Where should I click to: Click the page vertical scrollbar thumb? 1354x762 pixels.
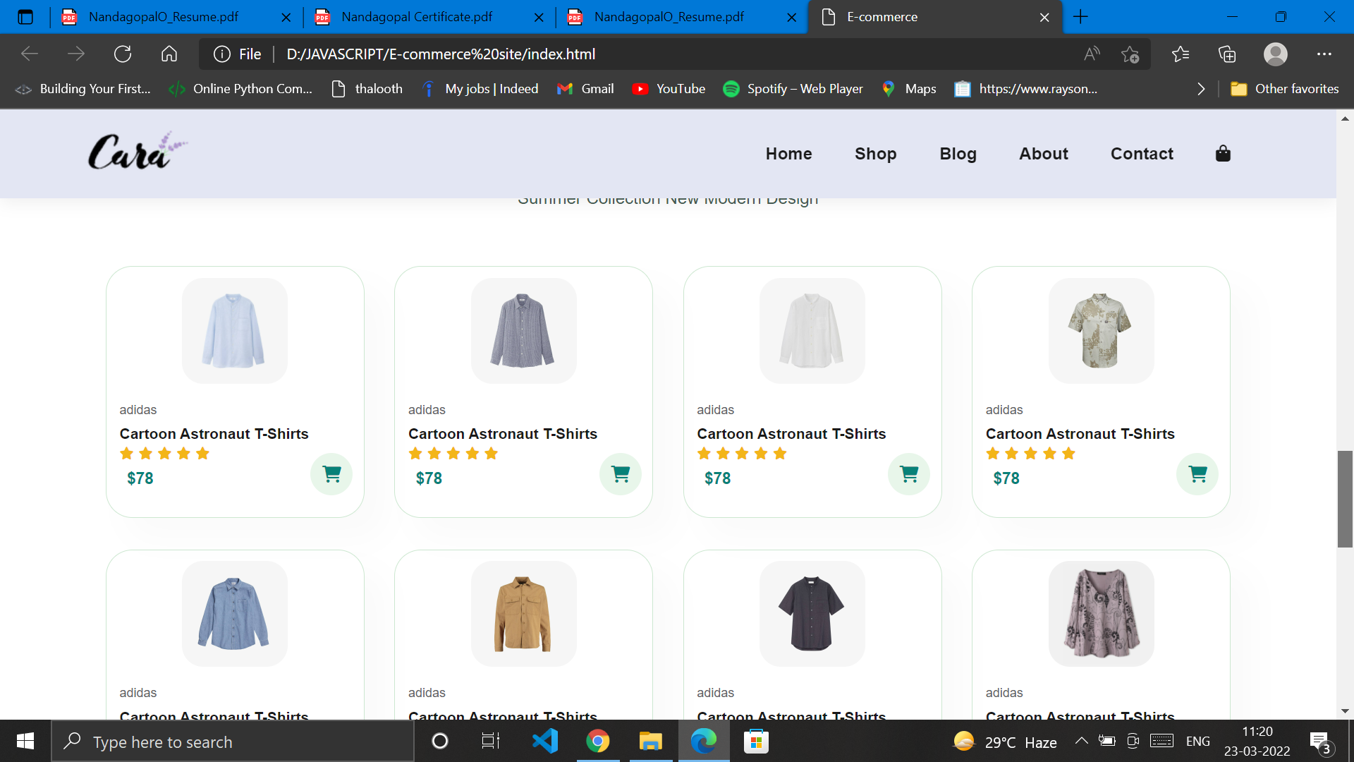(x=1345, y=499)
